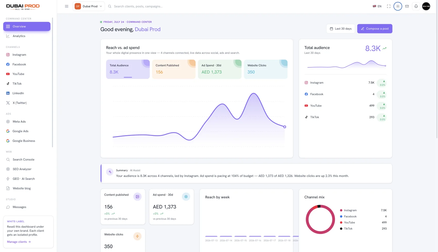This screenshot has width=438, height=252.
Task: Click the Search Console magnifier icon
Action: (x=8, y=159)
